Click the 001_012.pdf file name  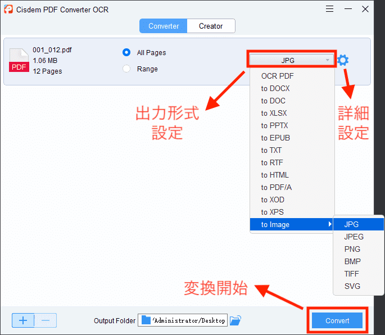coord(52,50)
